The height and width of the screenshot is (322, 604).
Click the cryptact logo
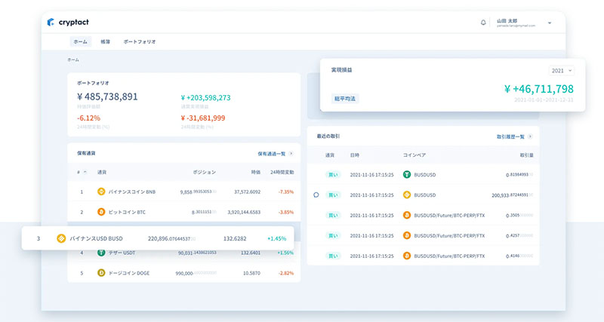[x=68, y=23]
